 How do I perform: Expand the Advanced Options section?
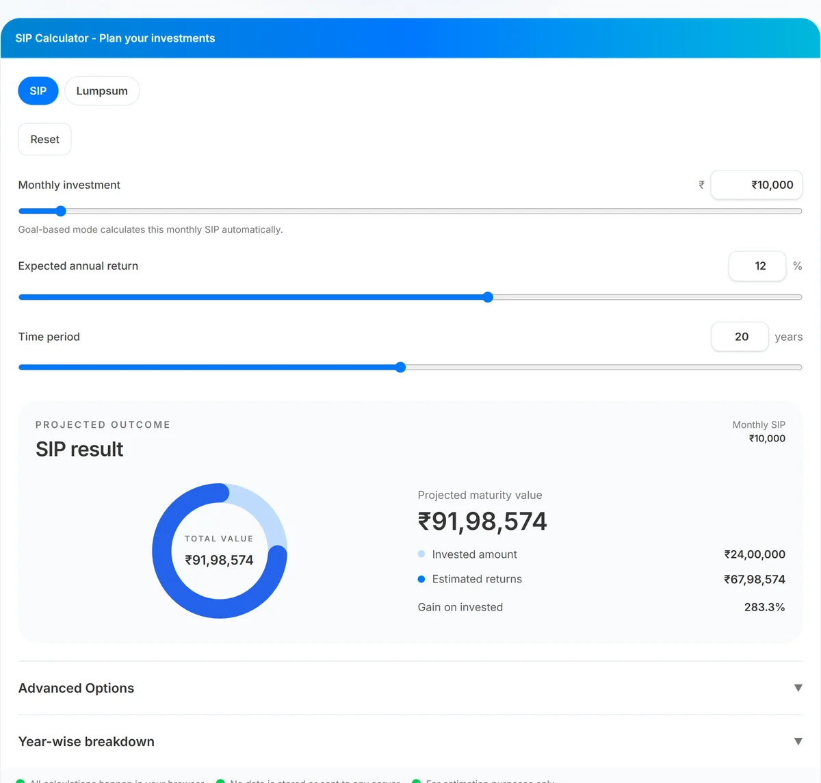pyautogui.click(x=410, y=688)
